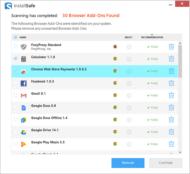190x174 pixels.
Task: Click the trash icon for Google Drive 14.1
Action: (171, 132)
